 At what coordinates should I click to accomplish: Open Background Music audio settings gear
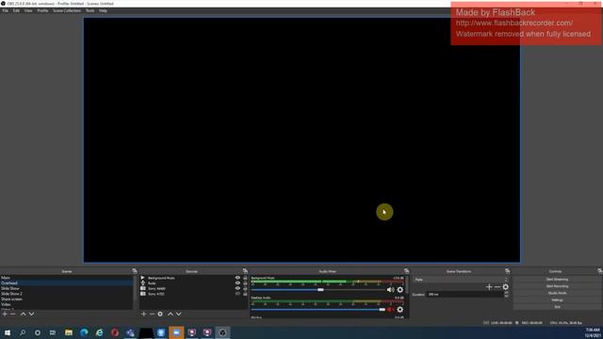coord(399,290)
